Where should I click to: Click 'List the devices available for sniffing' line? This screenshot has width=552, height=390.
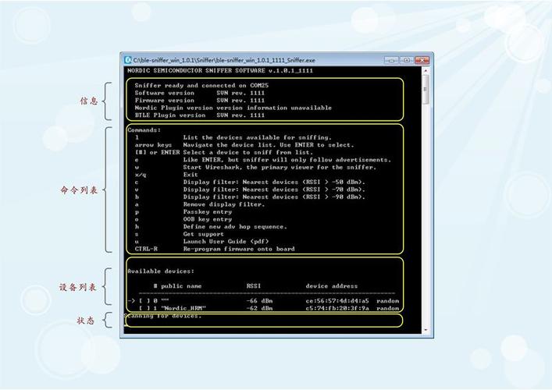tap(233, 137)
